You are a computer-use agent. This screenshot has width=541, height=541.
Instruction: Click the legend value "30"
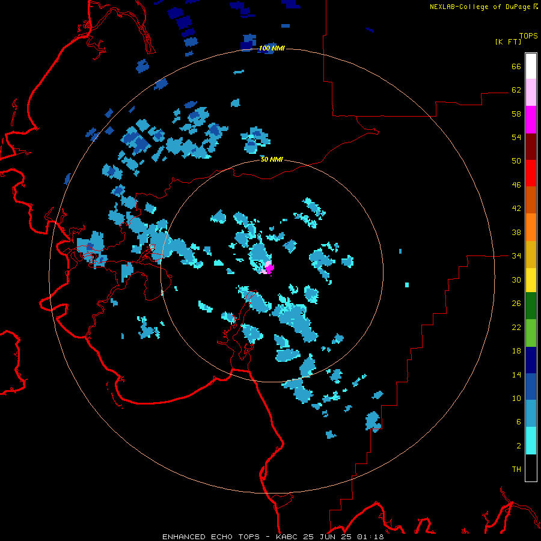pos(516,280)
